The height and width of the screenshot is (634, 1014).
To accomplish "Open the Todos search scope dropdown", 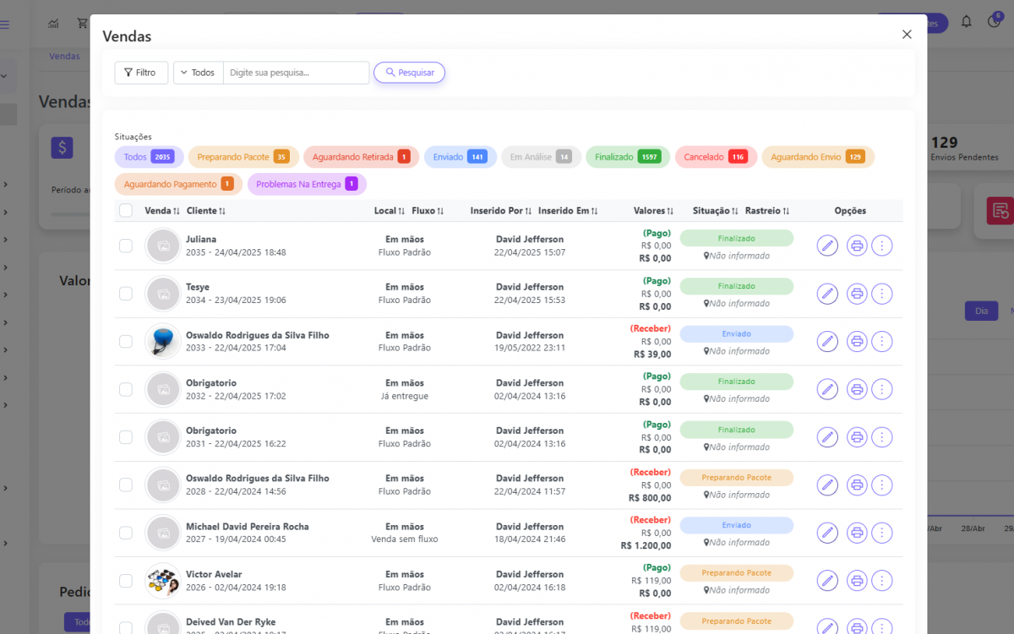I will click(x=199, y=73).
